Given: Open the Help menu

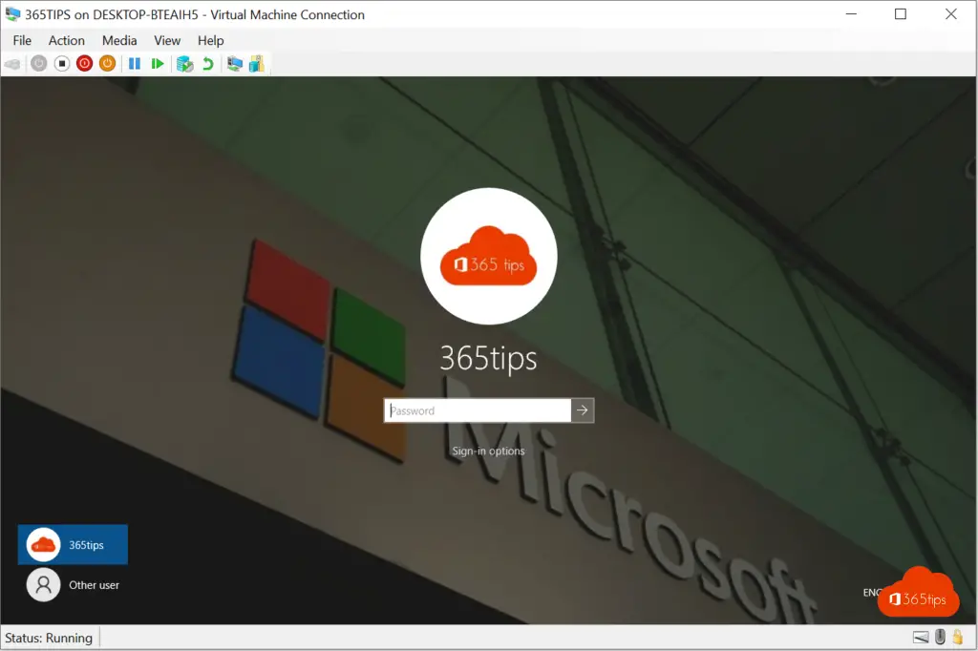Looking at the screenshot, I should (211, 40).
